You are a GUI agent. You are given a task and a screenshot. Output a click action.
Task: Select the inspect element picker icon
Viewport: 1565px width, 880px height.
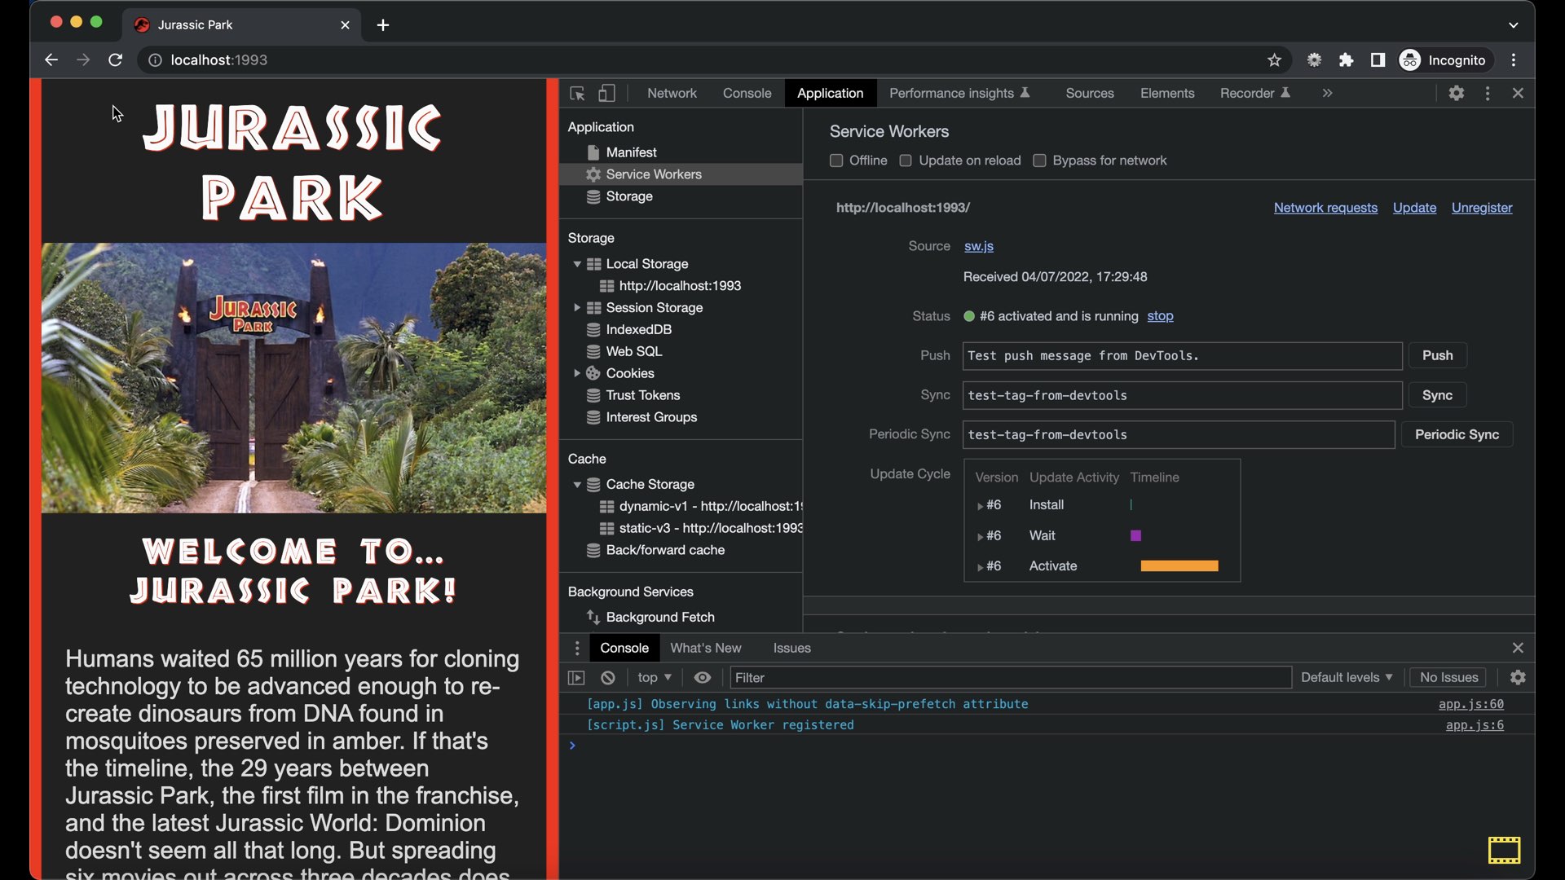coord(577,94)
